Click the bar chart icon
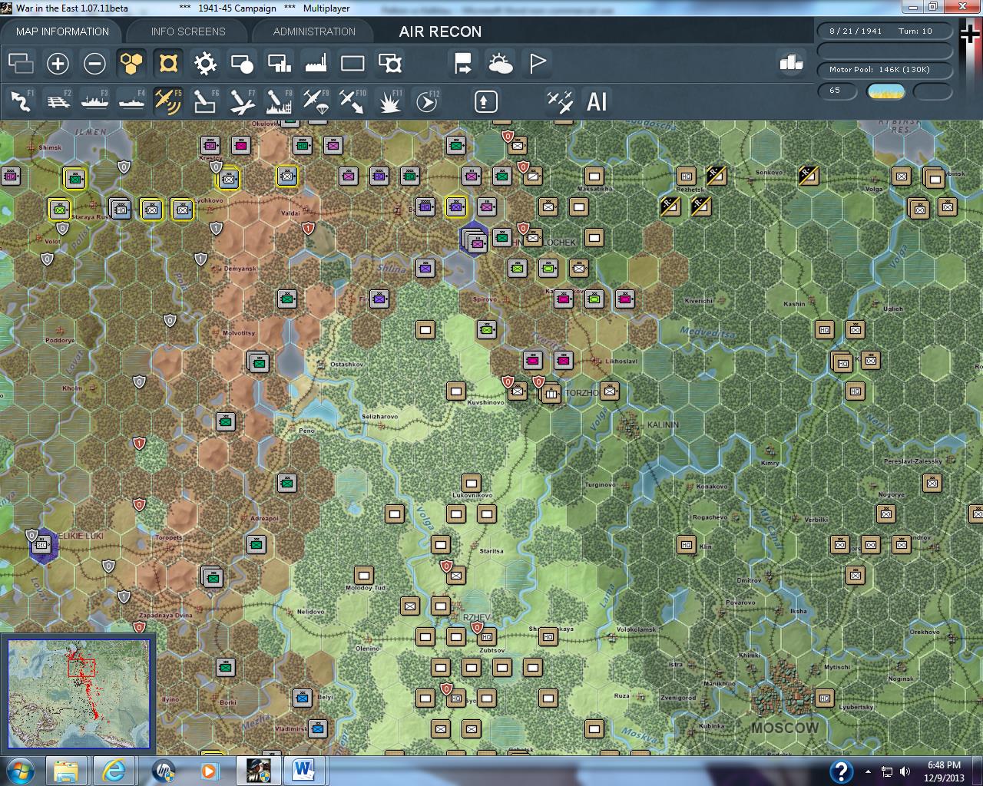This screenshot has width=983, height=786. coord(791,63)
